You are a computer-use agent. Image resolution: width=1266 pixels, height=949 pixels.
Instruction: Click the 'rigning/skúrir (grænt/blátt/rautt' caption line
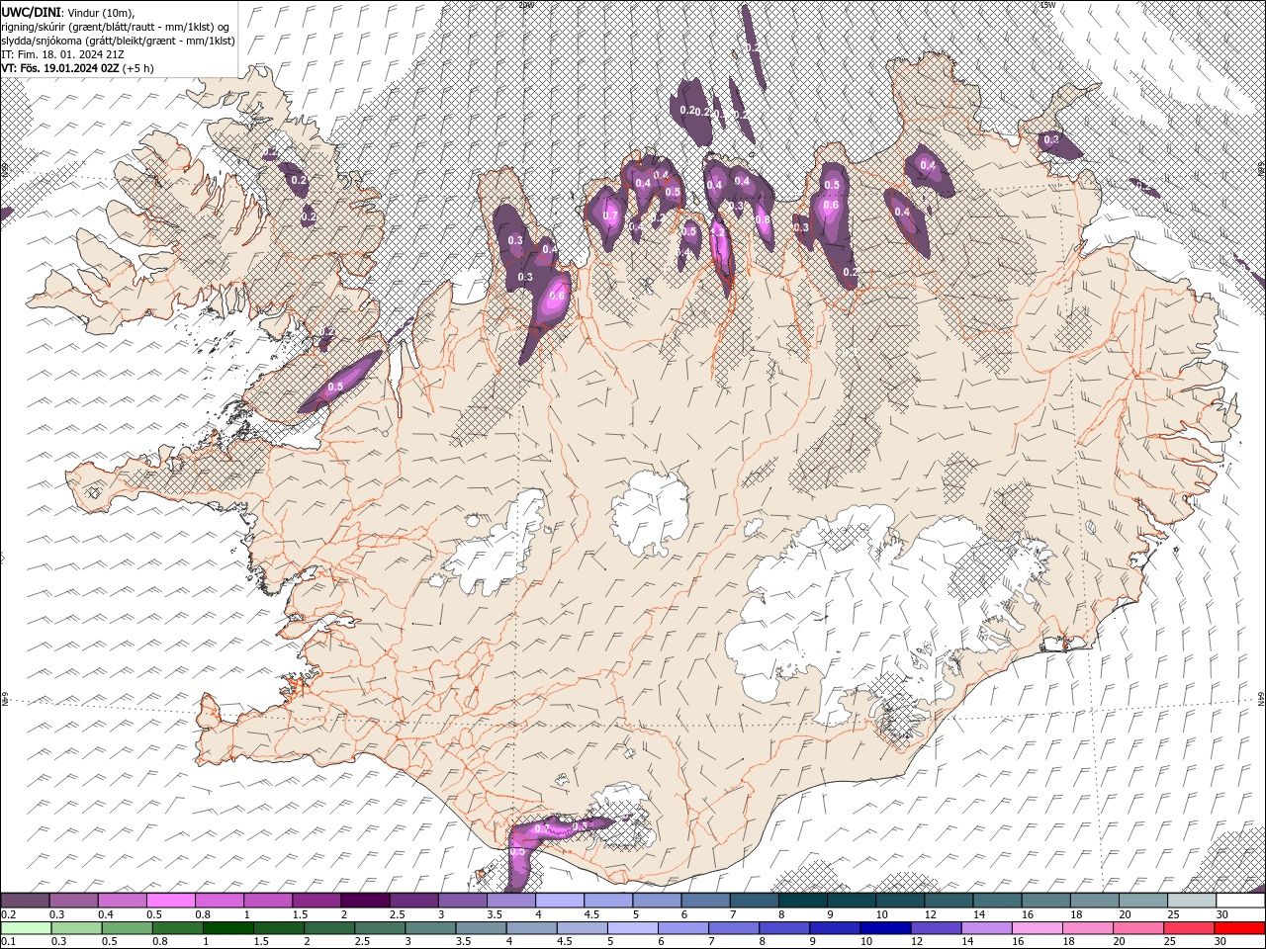(x=117, y=26)
